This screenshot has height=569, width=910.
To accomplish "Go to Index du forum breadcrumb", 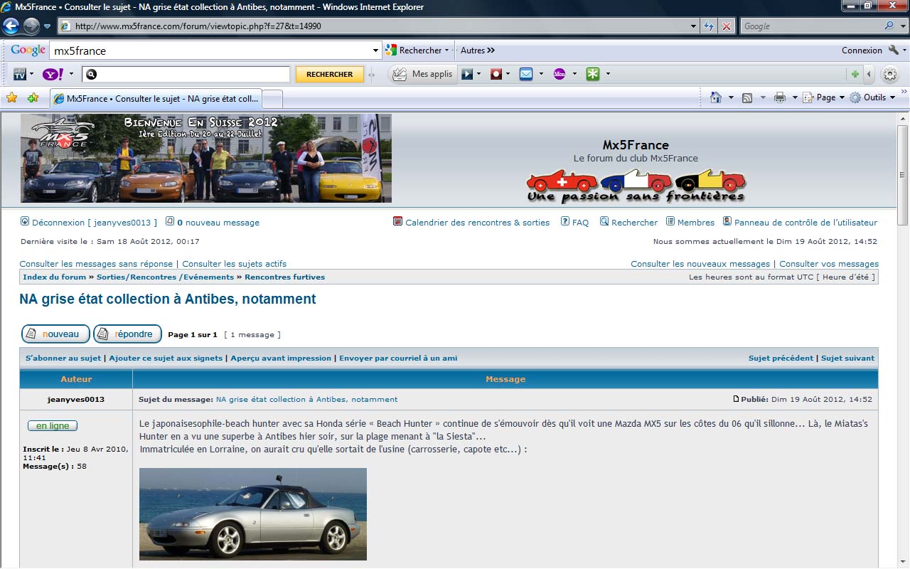I will pos(54,277).
